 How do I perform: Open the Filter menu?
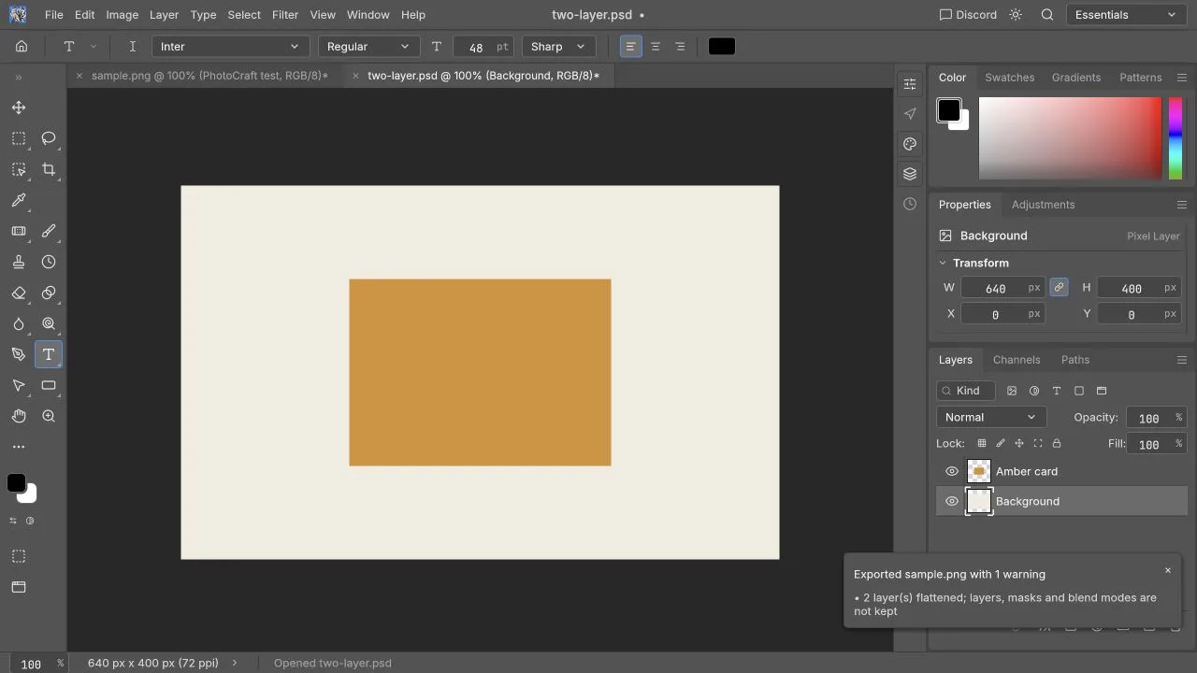(285, 15)
